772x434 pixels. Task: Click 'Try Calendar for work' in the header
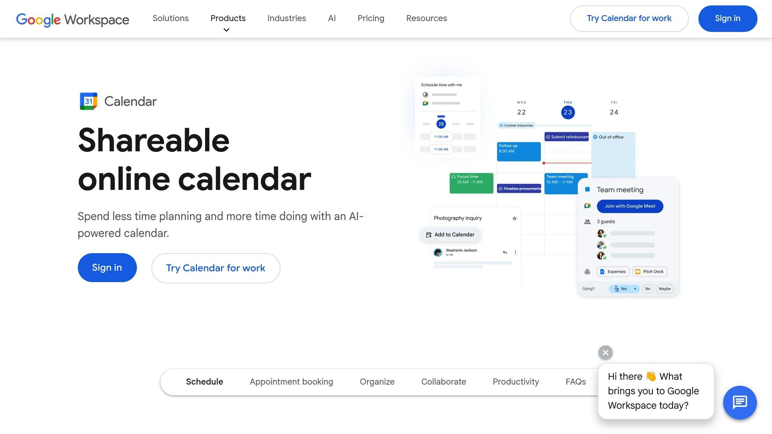pos(629,18)
